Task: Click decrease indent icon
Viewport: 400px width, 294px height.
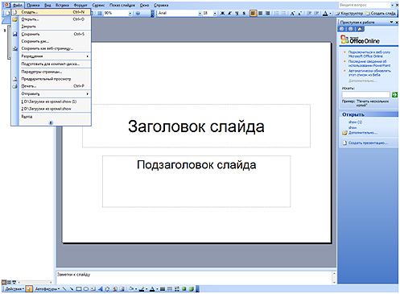Action: (x=309, y=13)
